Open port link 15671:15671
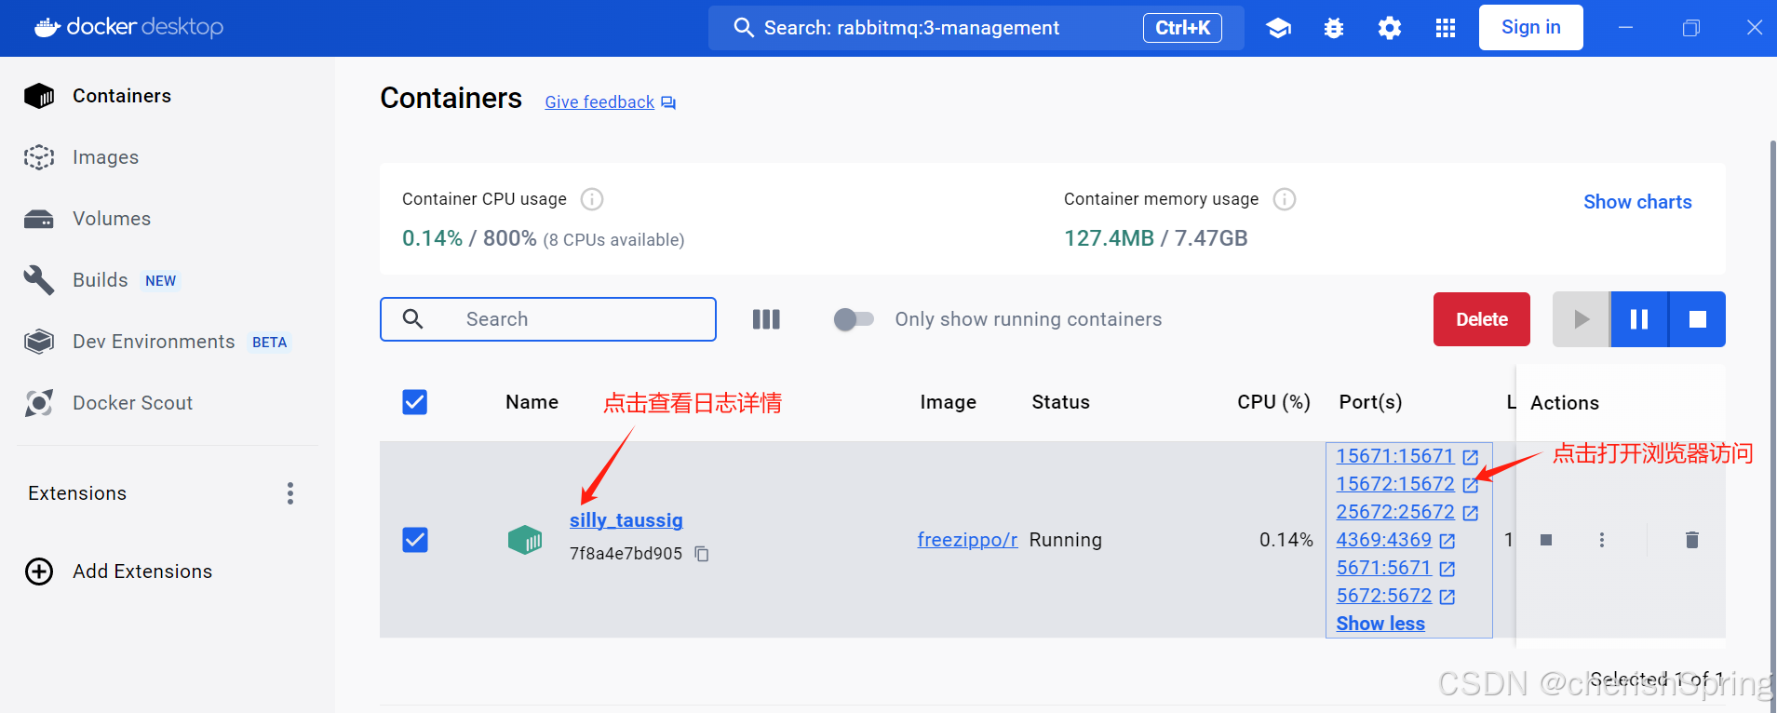This screenshot has width=1777, height=713. (x=1395, y=456)
